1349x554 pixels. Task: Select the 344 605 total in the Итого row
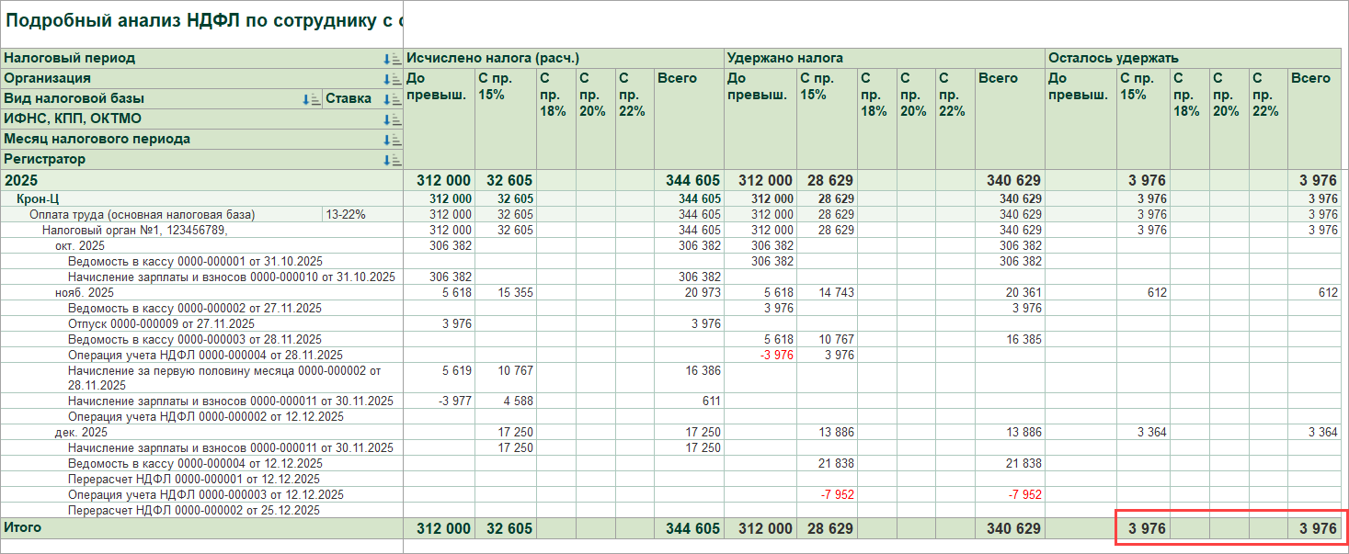pos(689,528)
